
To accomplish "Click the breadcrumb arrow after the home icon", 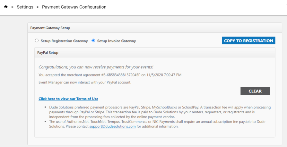I will click(x=13, y=7).
